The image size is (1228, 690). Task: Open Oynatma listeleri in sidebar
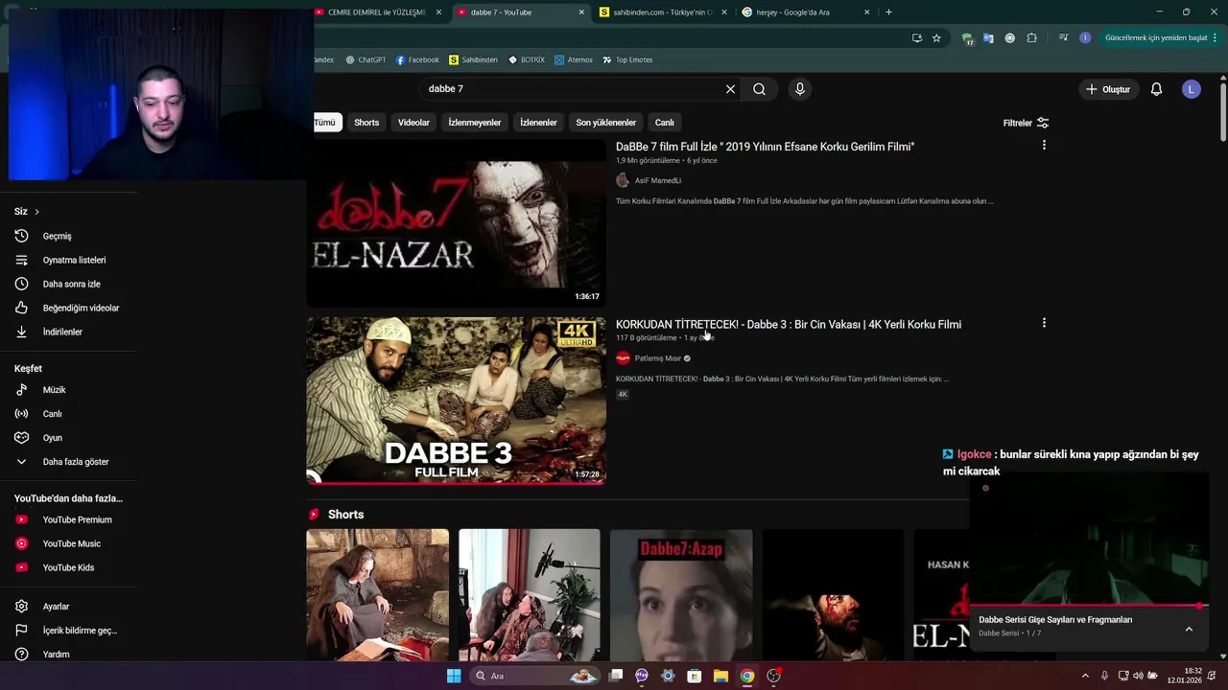[x=74, y=260]
